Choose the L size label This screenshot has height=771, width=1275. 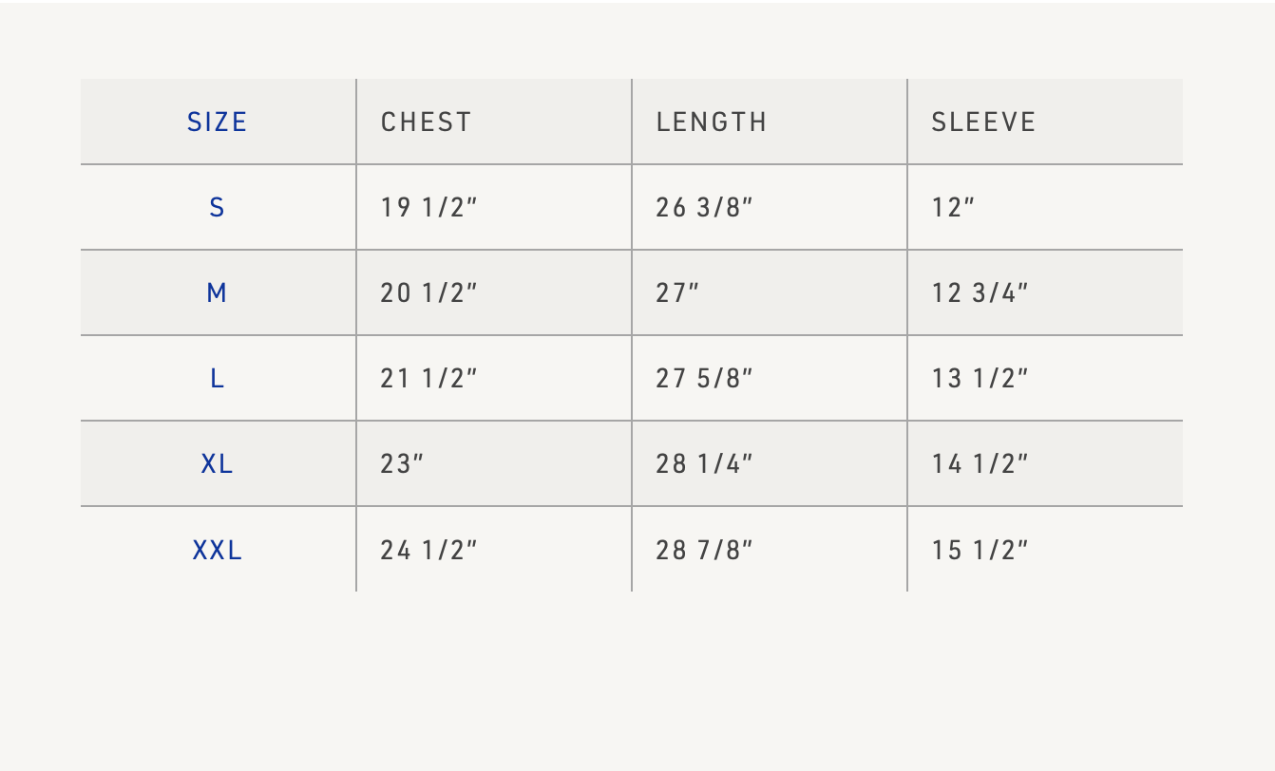[218, 379]
